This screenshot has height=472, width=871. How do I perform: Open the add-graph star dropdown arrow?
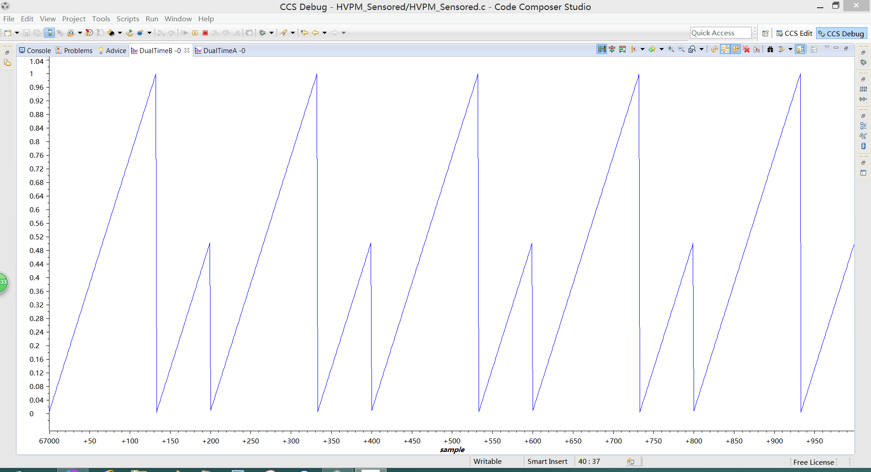(x=661, y=49)
